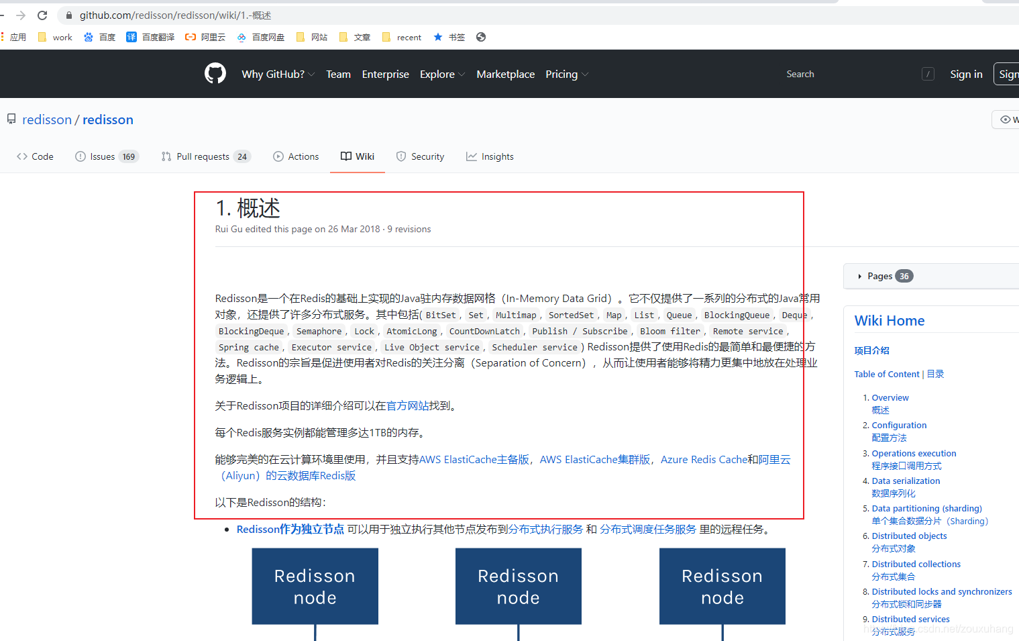Open the work bookmarks folder
This screenshot has height=641, width=1019.
tap(55, 37)
